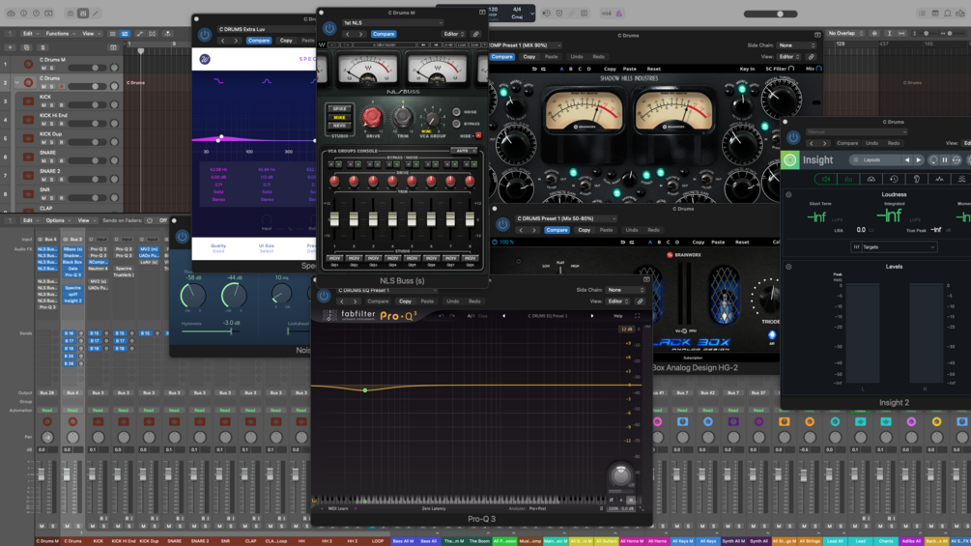971x546 pixels.
Task: Click the link icon in NLS Buss header
Action: [475, 34]
